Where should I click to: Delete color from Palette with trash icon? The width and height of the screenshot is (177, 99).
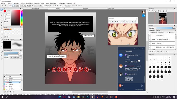click(x=8, y=37)
